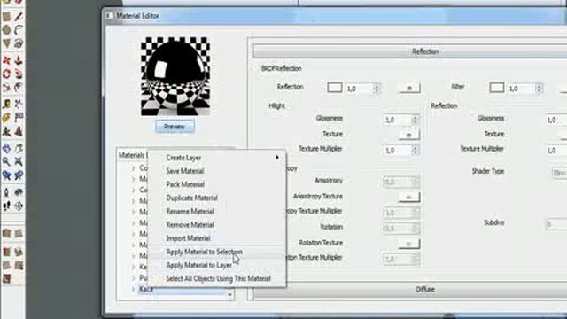
Task: Select the Rotate tool
Action: [x=6, y=74]
